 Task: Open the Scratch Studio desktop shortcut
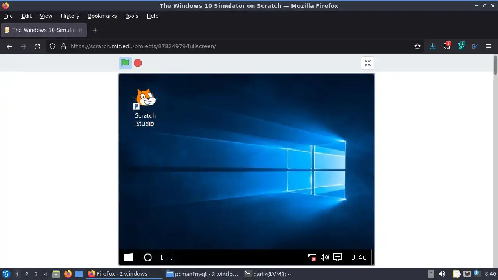(145, 107)
